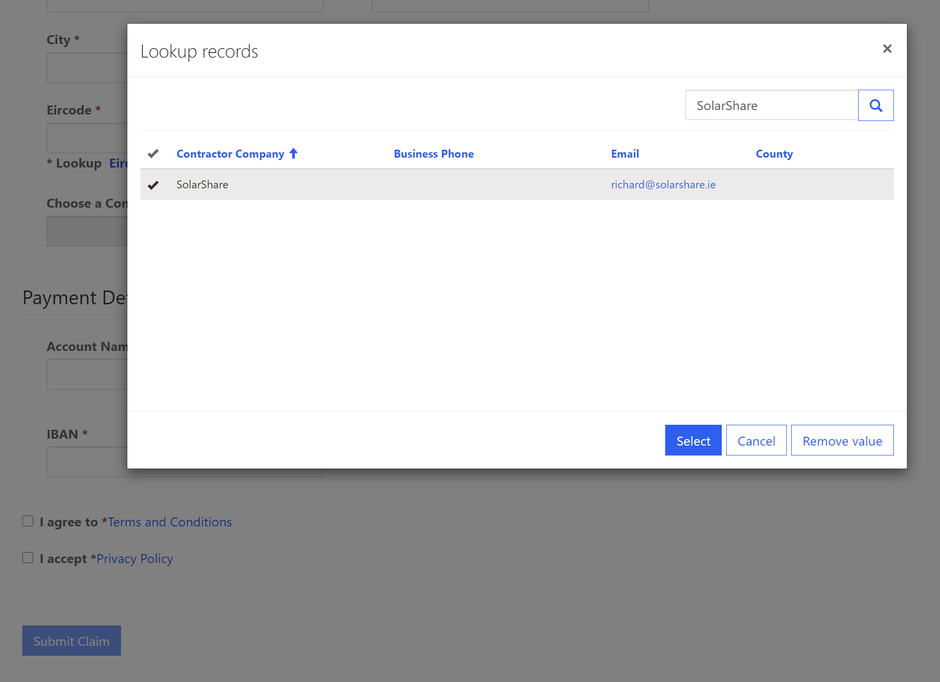Focus the SolarShare search input field
Viewport: 940px width, 682px height.
point(771,106)
